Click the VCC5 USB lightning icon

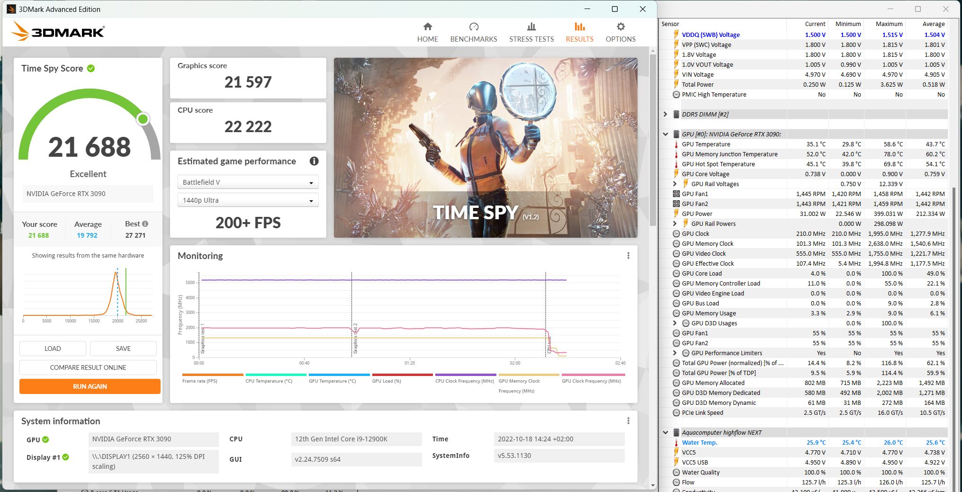676,462
